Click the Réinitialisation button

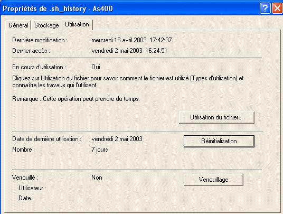(x=219, y=141)
